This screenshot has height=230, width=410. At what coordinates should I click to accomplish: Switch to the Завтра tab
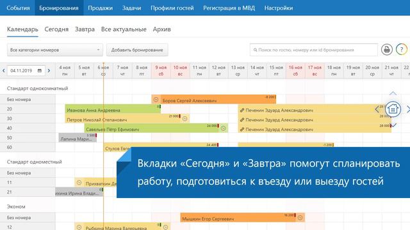[x=85, y=29]
